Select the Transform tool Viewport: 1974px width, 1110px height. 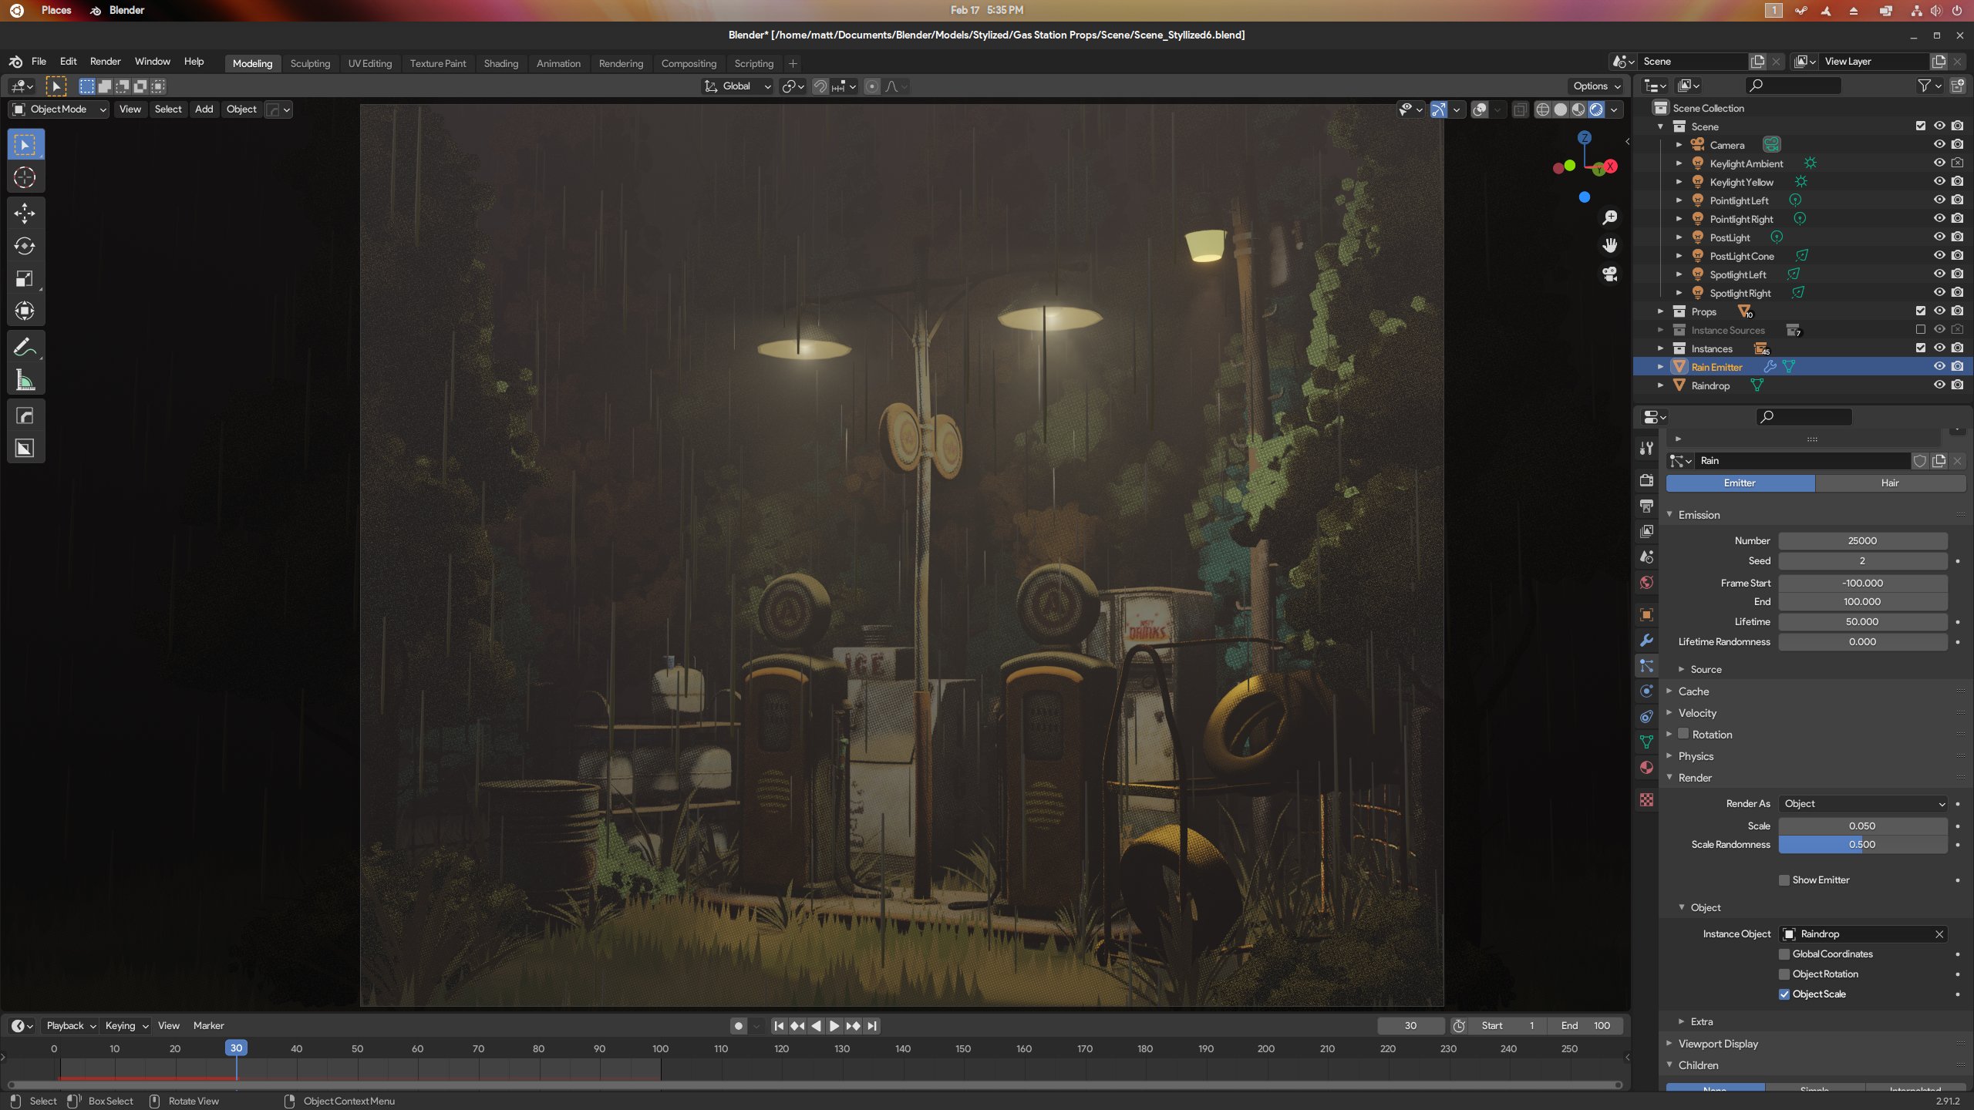(x=25, y=311)
